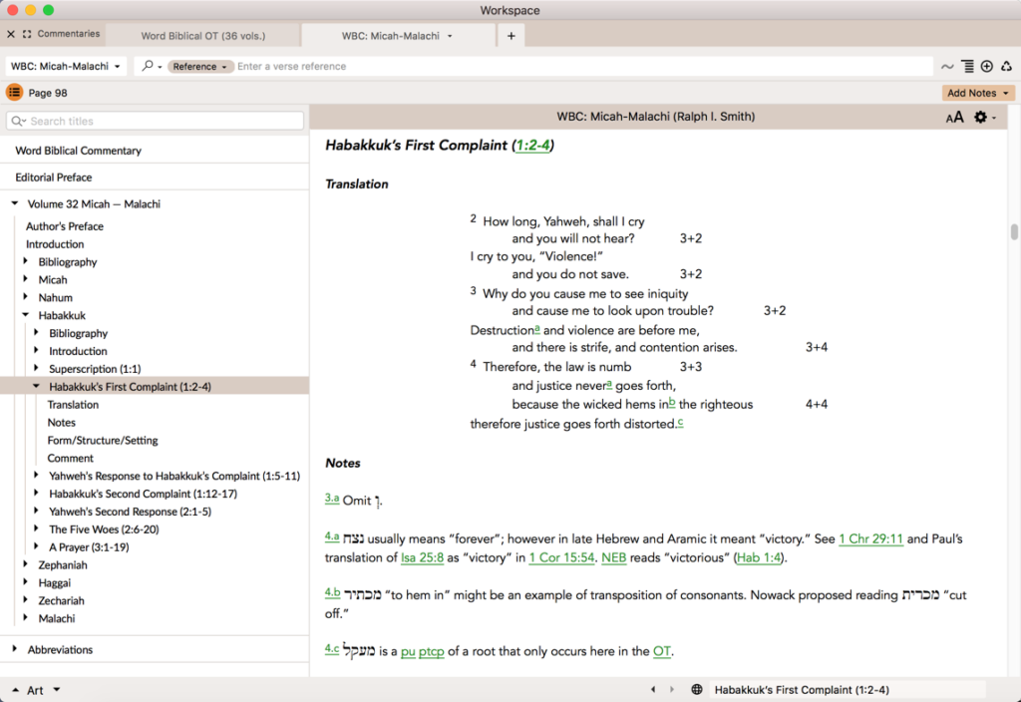This screenshot has height=702, width=1021.
Task: Click the indented lines outline icon
Action: click(967, 67)
